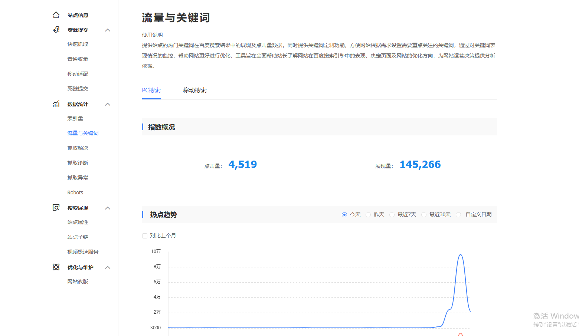Open 普通收录 in the sidebar

tap(78, 59)
